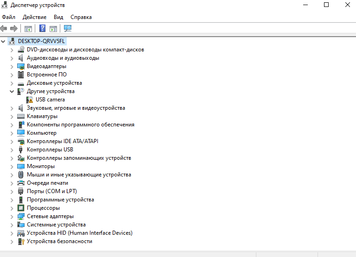Click the DVD drives category icon
The image size is (356, 257).
[x=21, y=50]
